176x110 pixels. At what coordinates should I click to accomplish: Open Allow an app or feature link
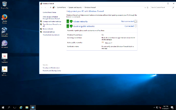[51, 18]
